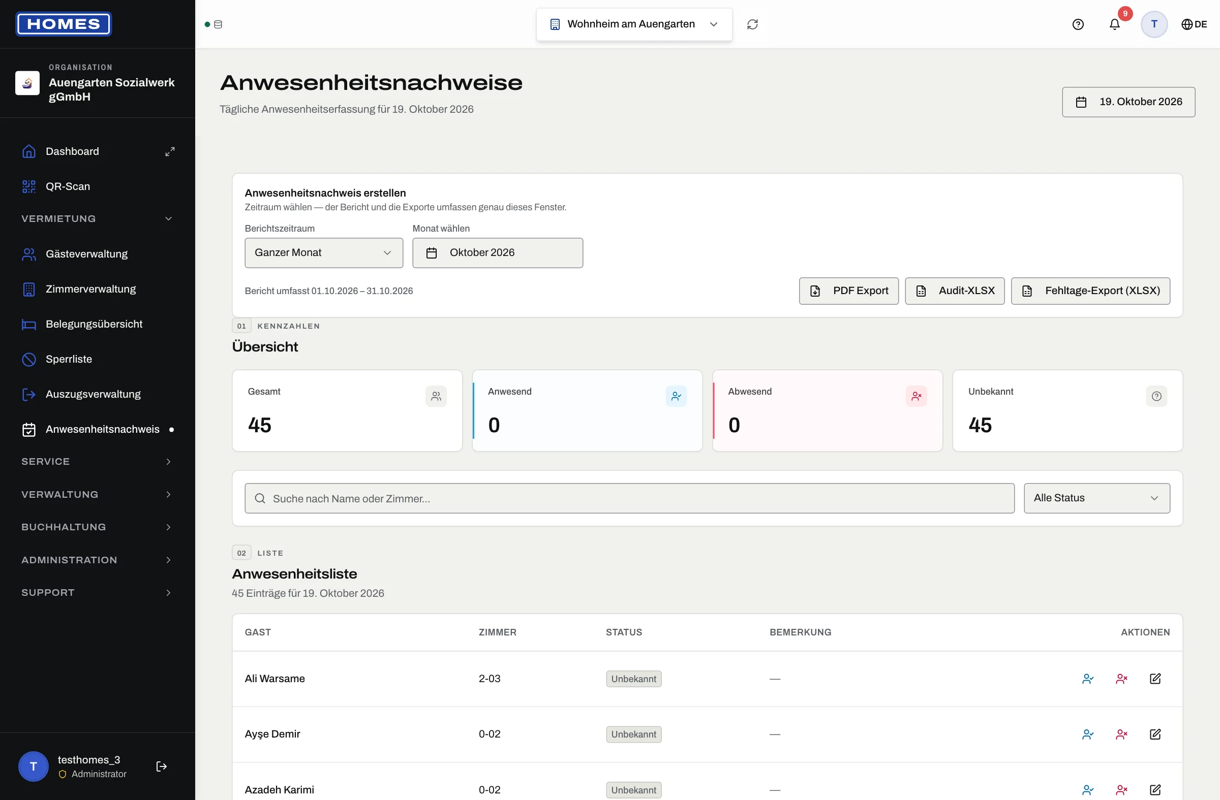Click the refresh icon beside property selector
Screen dimensions: 1220x800
752,24
